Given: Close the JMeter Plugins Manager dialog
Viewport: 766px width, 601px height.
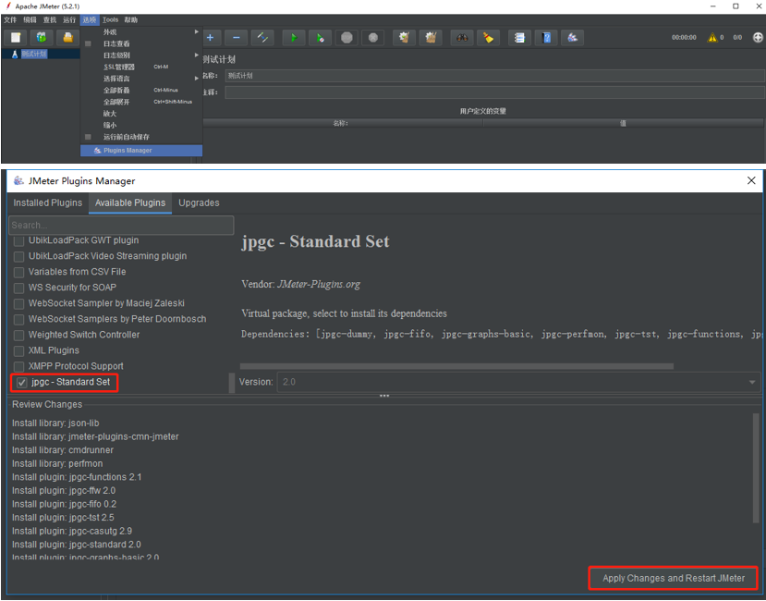Looking at the screenshot, I should coord(751,180).
